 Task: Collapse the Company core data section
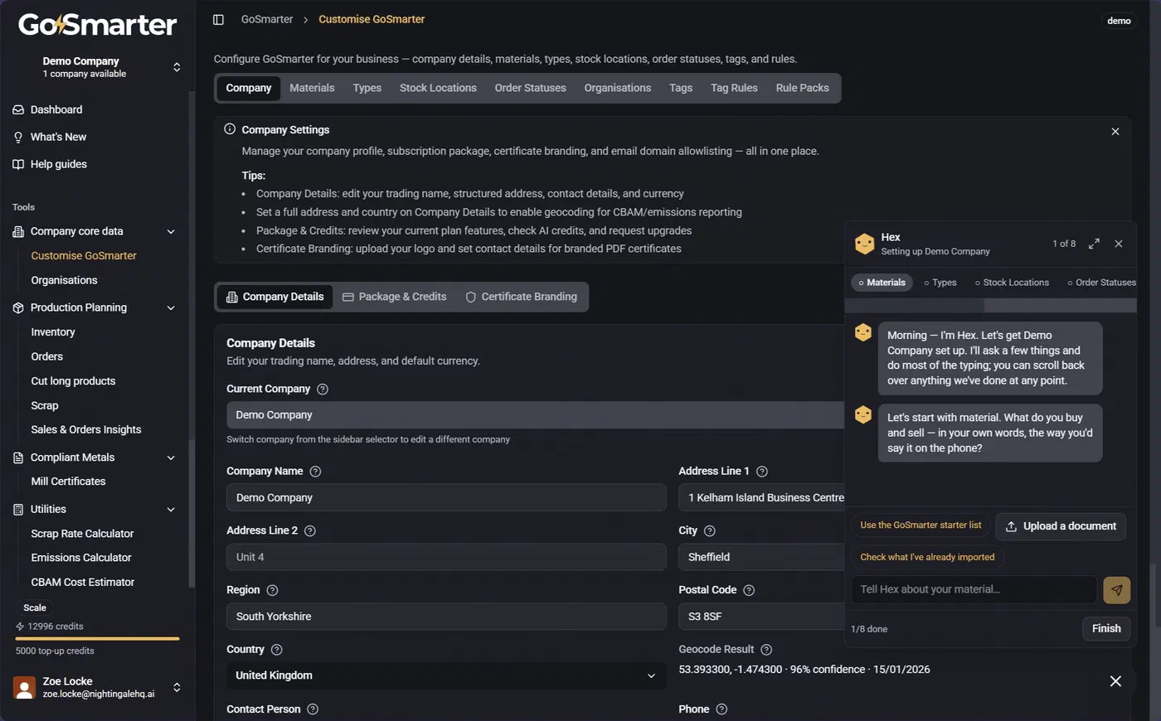(171, 232)
